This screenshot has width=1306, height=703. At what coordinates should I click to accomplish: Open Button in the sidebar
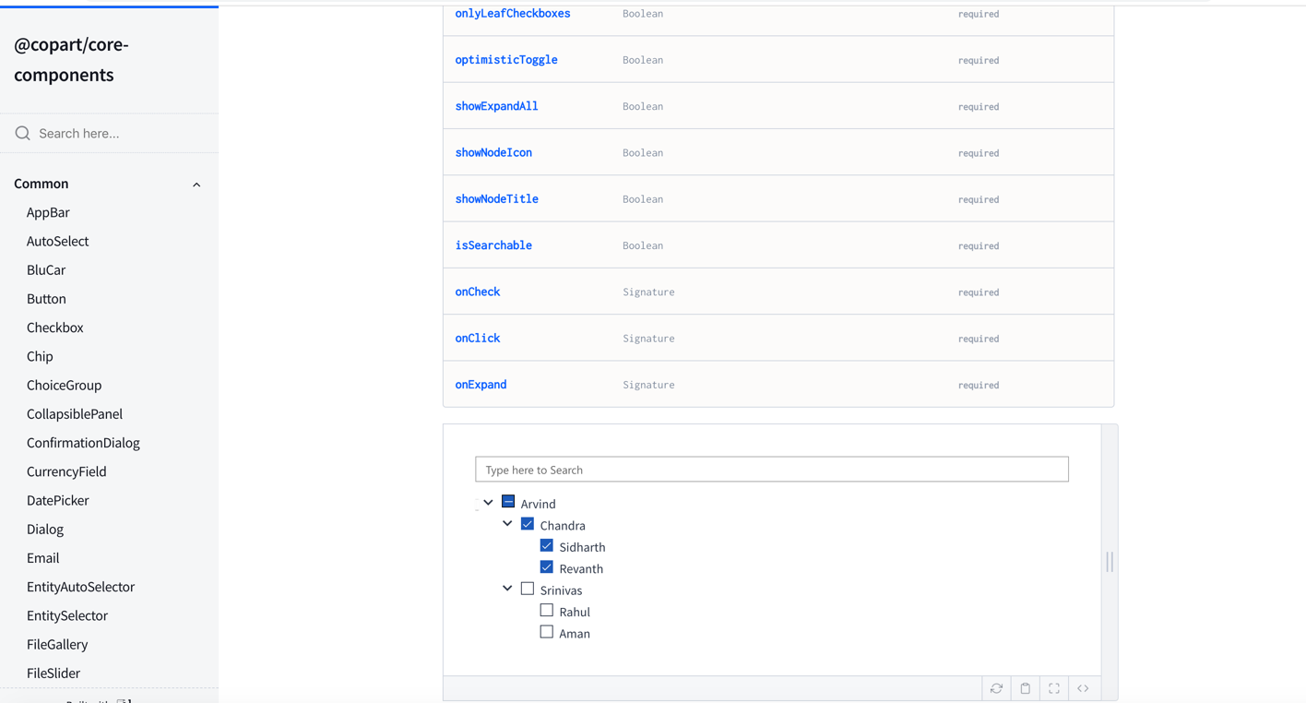pyautogui.click(x=46, y=299)
